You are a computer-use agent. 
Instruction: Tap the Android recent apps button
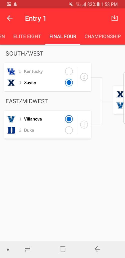(28, 250)
